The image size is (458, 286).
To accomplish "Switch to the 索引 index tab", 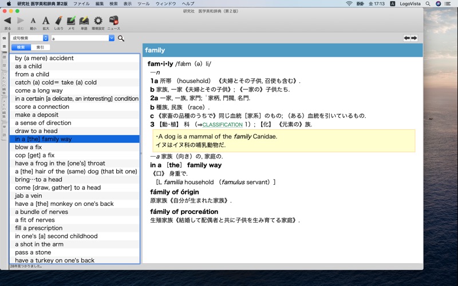I will (x=40, y=47).
